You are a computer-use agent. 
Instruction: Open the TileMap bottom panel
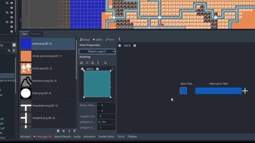point(132,137)
